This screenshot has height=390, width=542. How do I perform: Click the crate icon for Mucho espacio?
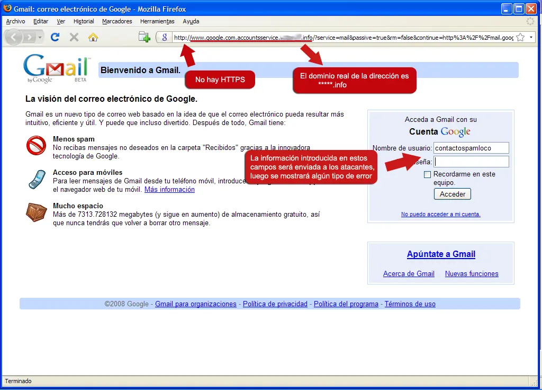coord(37,212)
